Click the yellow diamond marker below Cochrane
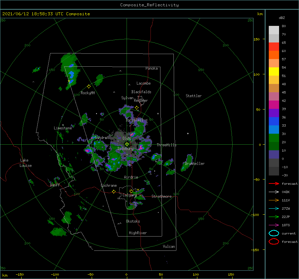This screenshot has height=279, width=299. 114,191
